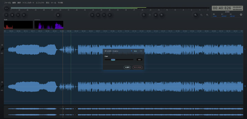
Task: Open the トランスポート menu
Action: click(28, 3)
